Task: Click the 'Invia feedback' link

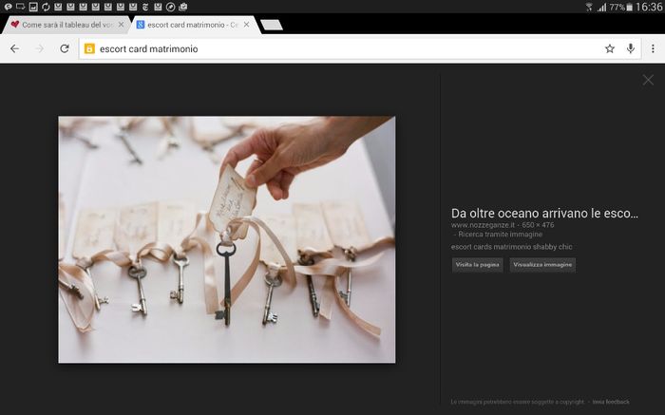Action: pyautogui.click(x=611, y=403)
